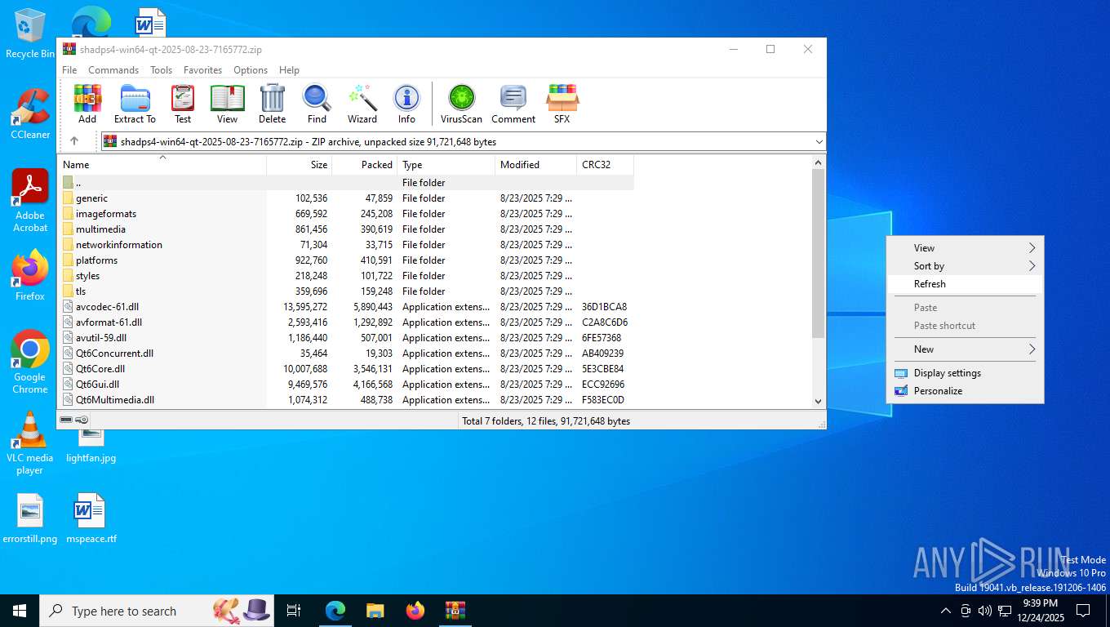This screenshot has height=627, width=1110.
Task: Select the multimedia folder
Action: tap(346, 229)
